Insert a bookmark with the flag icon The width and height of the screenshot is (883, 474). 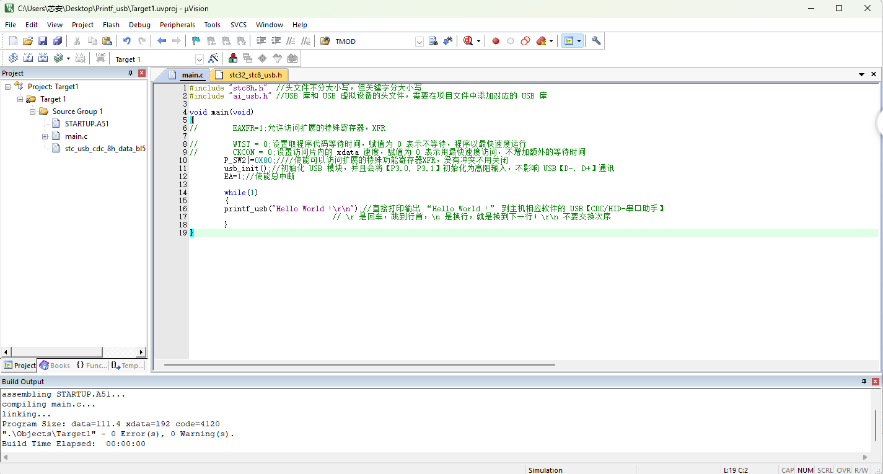tap(196, 41)
